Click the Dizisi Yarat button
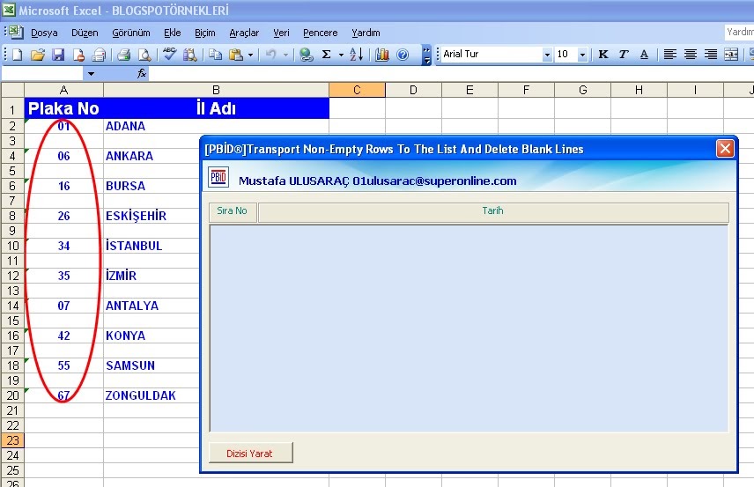 250,453
